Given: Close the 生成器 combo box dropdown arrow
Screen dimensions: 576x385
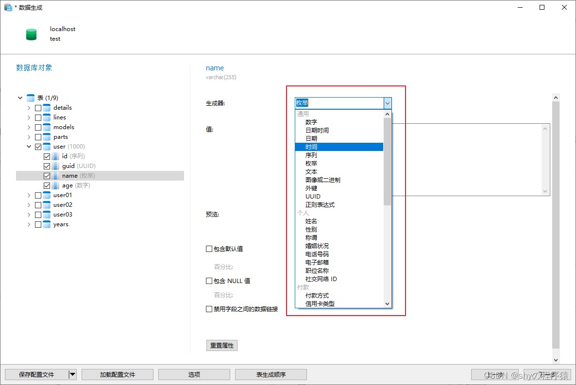Looking at the screenshot, I should pos(388,103).
